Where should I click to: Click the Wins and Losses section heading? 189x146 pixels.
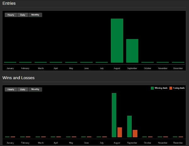coord(18,78)
